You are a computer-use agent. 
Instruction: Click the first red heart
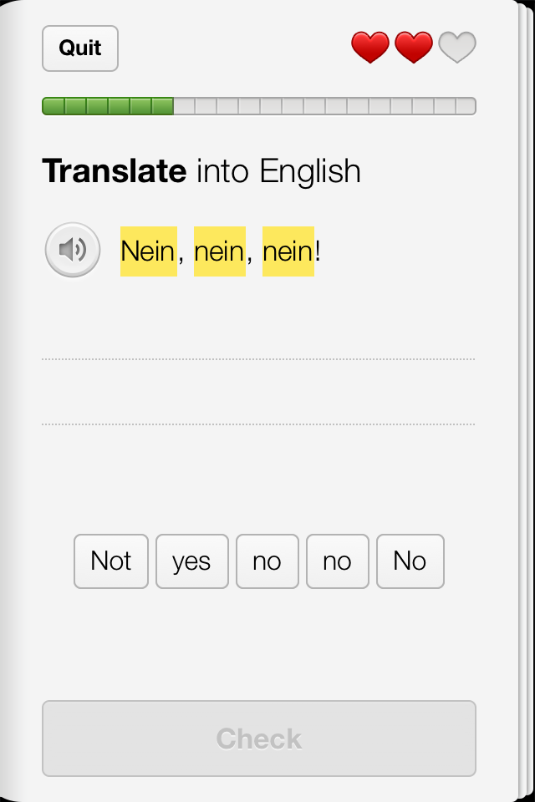[x=370, y=48]
